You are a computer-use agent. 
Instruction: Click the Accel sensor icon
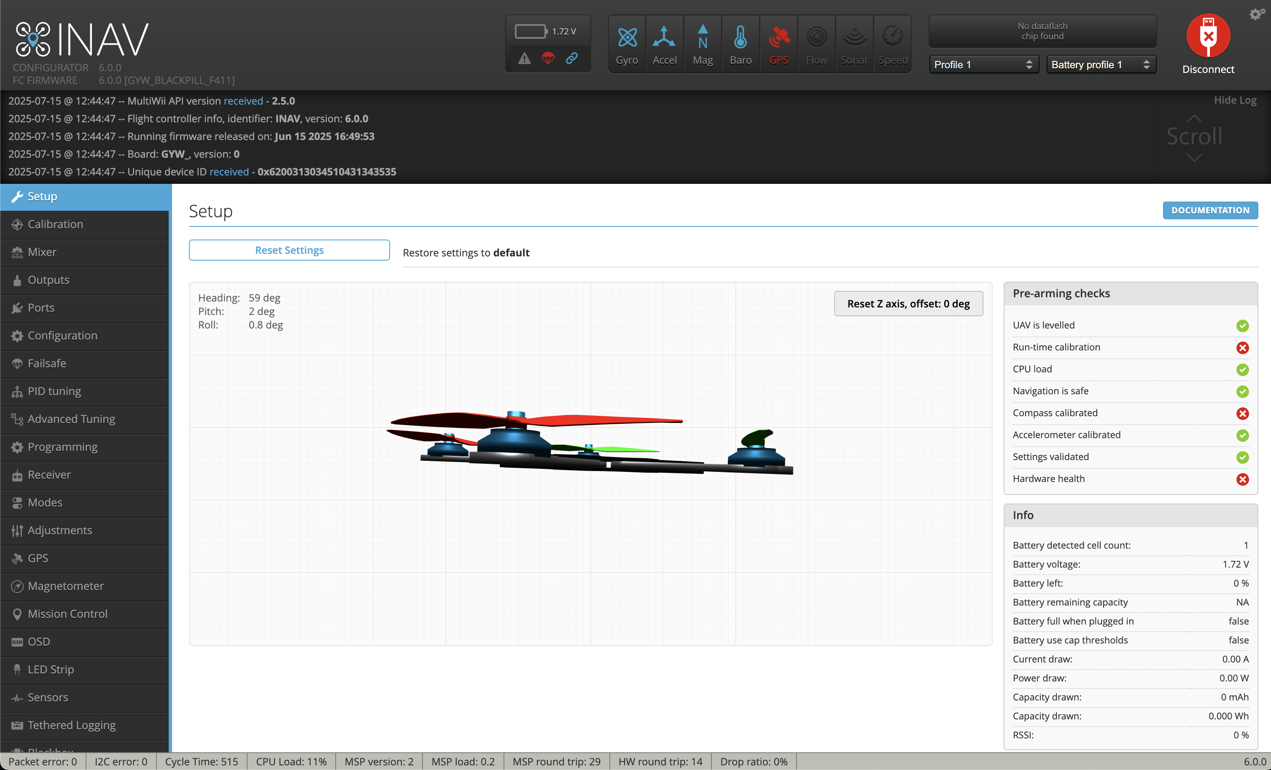pos(665,38)
